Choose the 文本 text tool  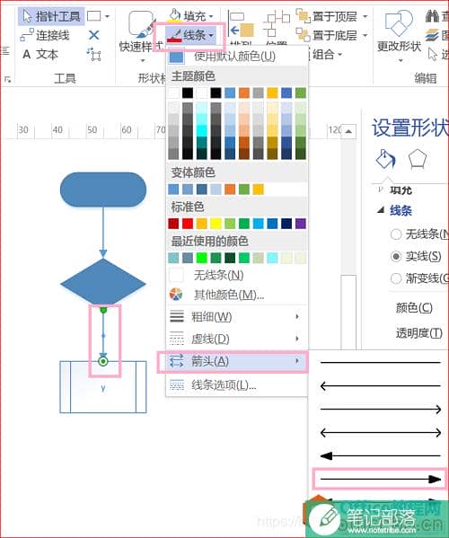coord(40,54)
